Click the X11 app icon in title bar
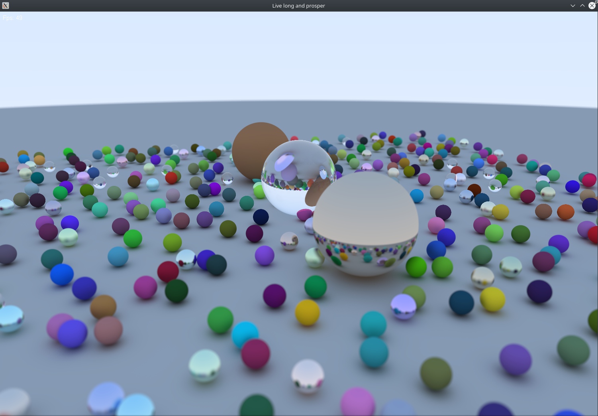The height and width of the screenshot is (416, 598). (6, 6)
